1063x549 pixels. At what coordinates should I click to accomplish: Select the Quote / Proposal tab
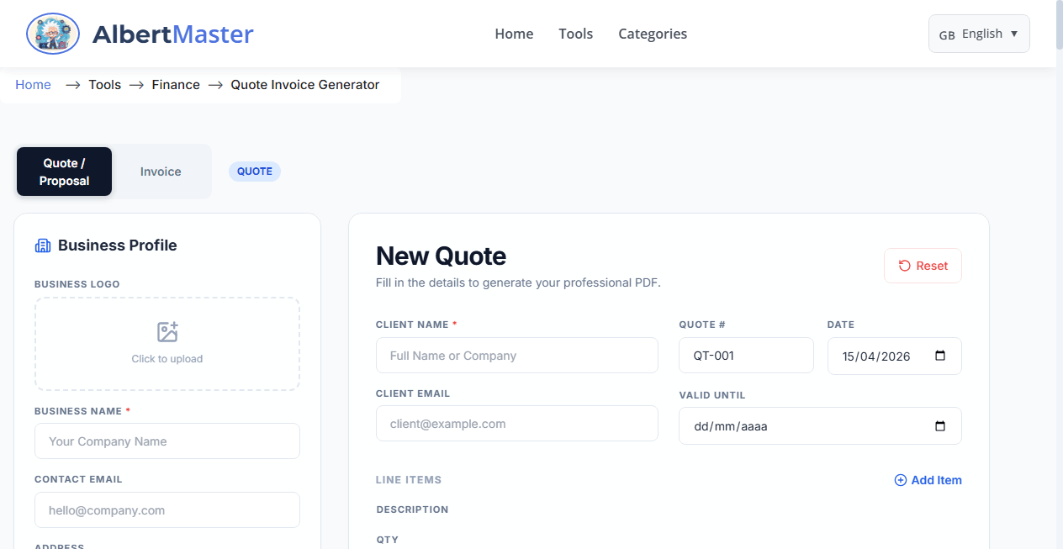[x=64, y=172]
